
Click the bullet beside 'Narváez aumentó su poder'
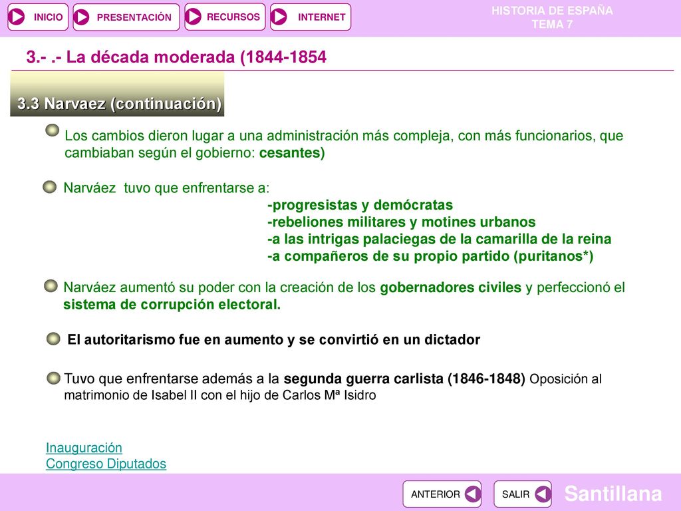[51, 286]
